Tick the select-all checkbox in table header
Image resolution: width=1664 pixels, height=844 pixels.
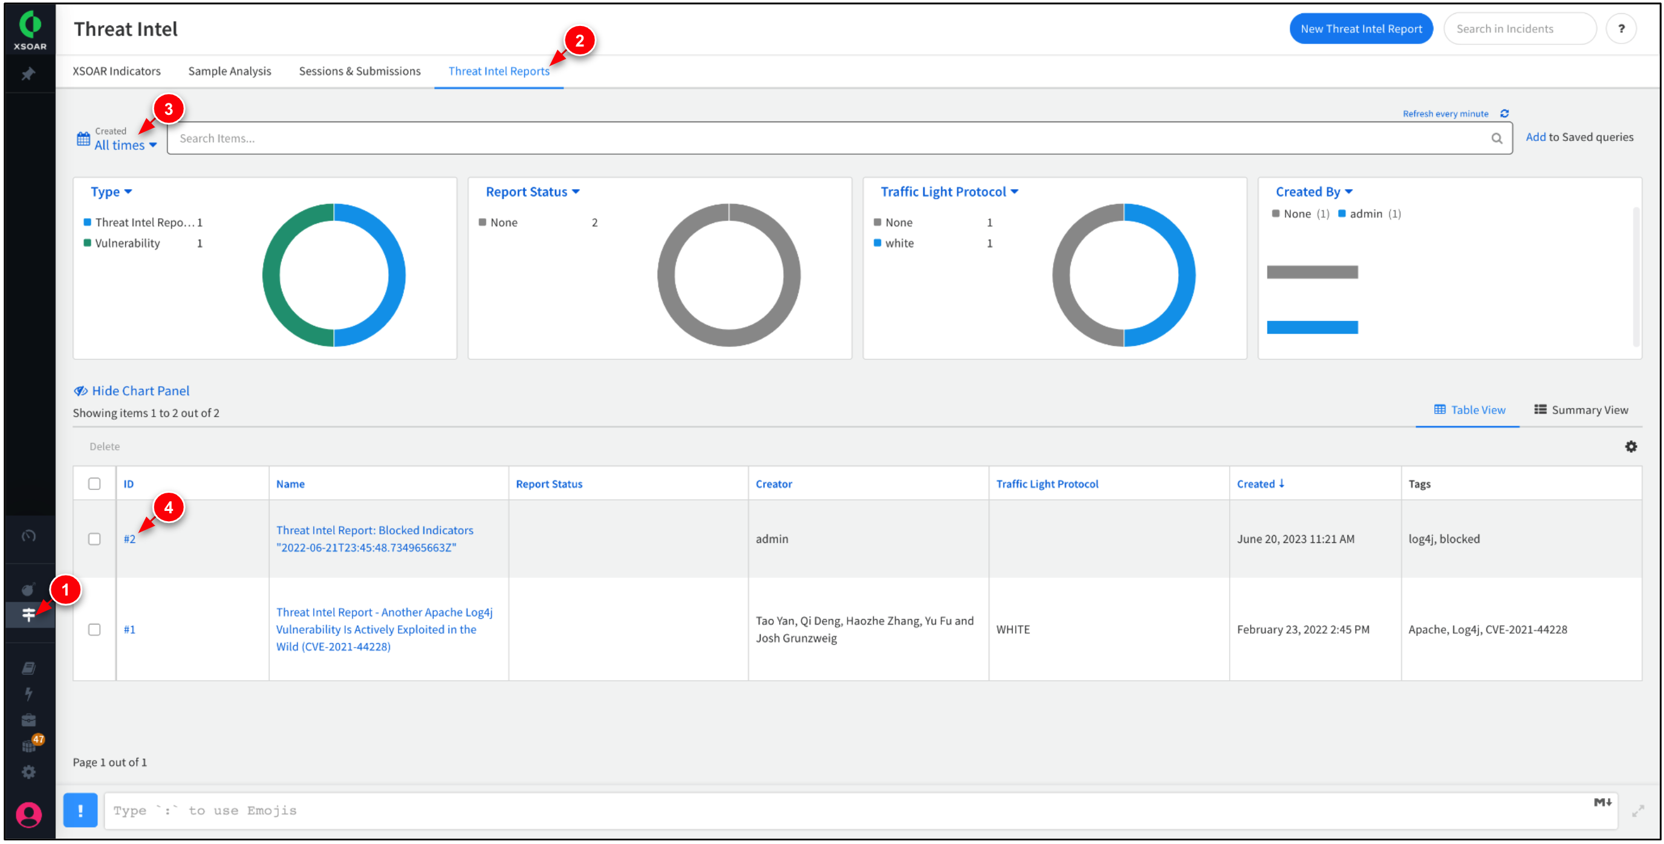coord(94,484)
